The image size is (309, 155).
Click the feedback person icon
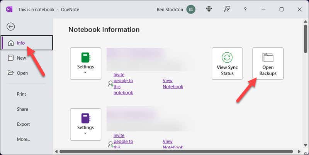tap(227, 9)
